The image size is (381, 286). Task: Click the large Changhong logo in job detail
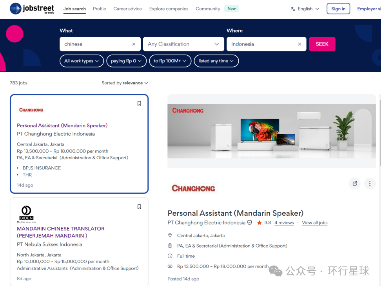tap(193, 188)
